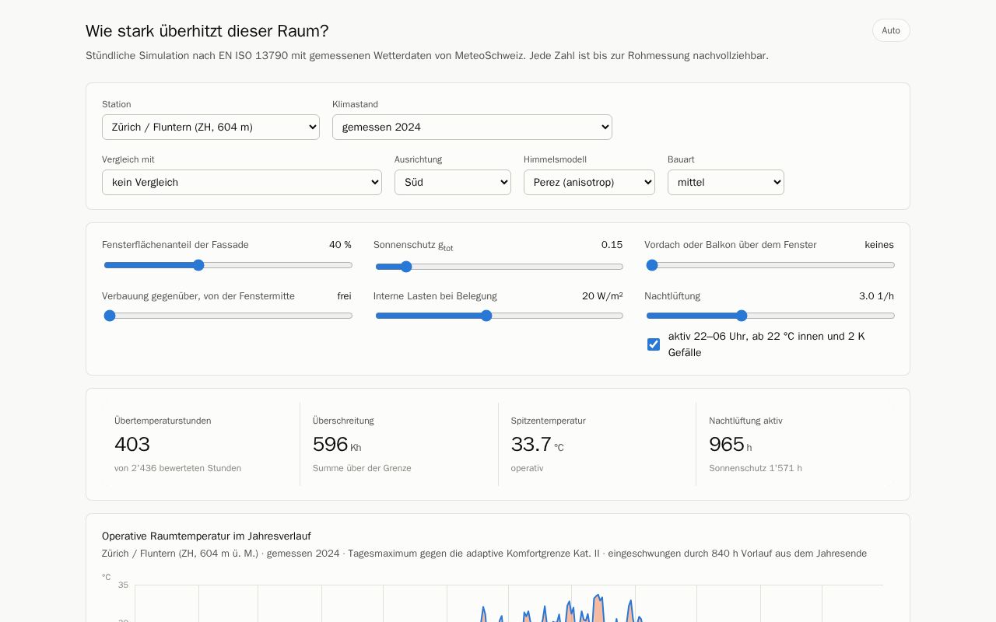Click the 'Wie stark überhitzt dieser Raum?' heading
This screenshot has width=996, height=622.
(207, 31)
